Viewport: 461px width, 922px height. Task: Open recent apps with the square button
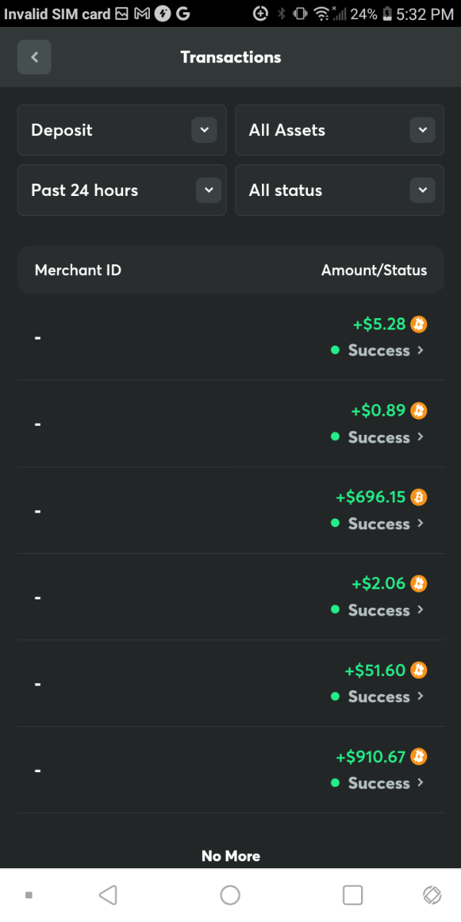coord(353,895)
